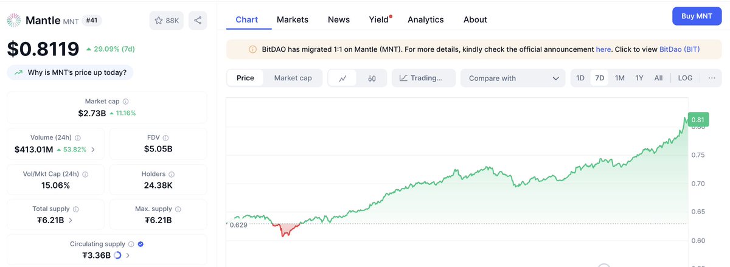Click the 0.629 baseline price label

point(238,225)
